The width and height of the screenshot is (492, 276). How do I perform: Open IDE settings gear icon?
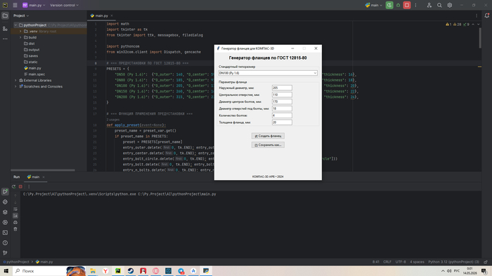450,6
